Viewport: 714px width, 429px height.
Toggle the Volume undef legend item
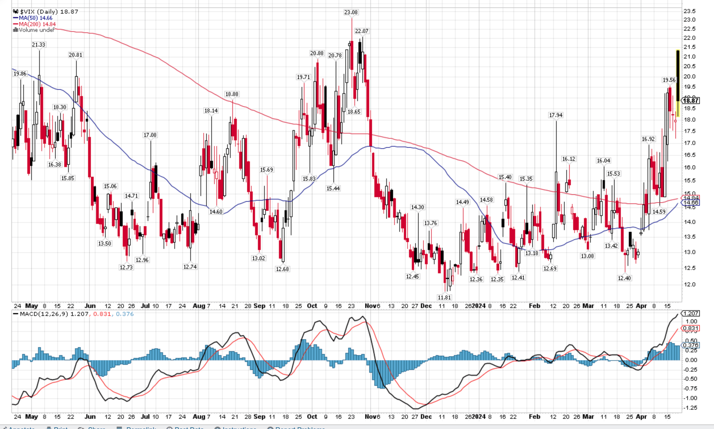36,30
